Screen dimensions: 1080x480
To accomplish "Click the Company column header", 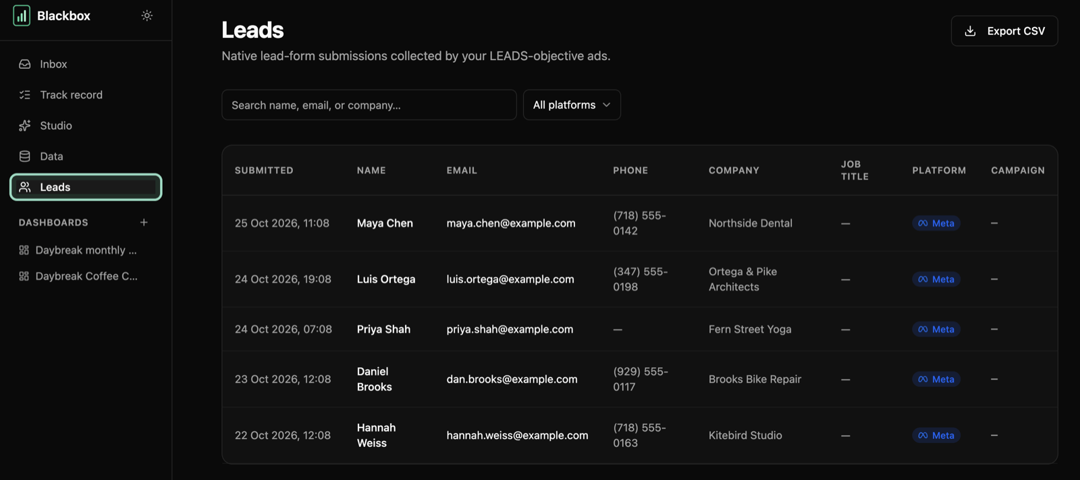I will pos(734,170).
